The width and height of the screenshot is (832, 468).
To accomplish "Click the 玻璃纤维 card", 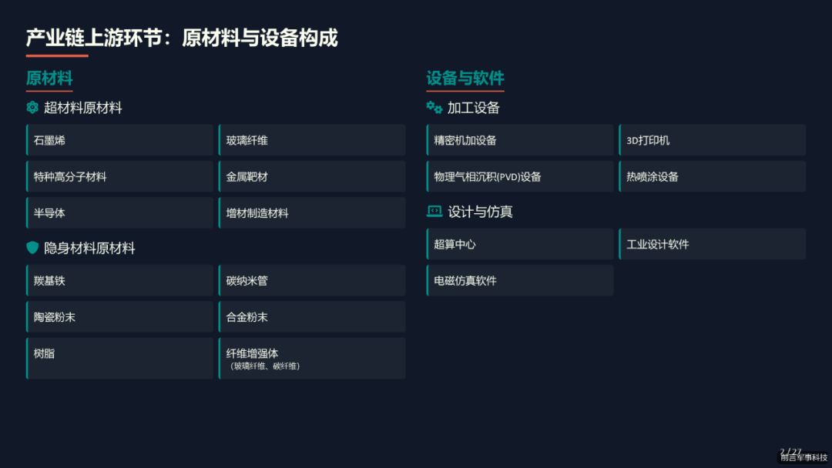I will [312, 140].
